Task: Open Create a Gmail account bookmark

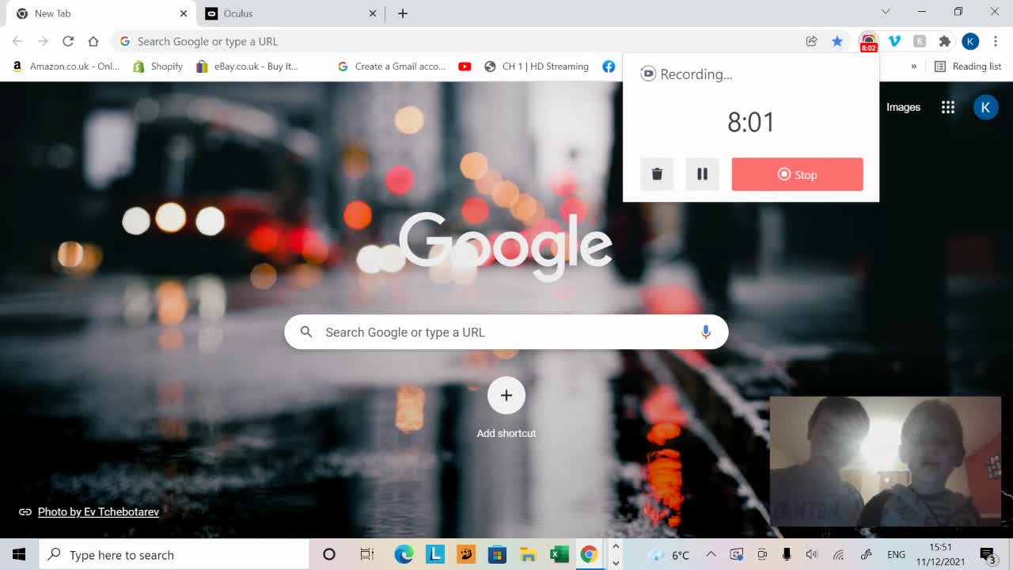Action: [392, 66]
